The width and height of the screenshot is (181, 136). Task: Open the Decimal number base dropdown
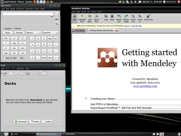[x=50, y=33]
